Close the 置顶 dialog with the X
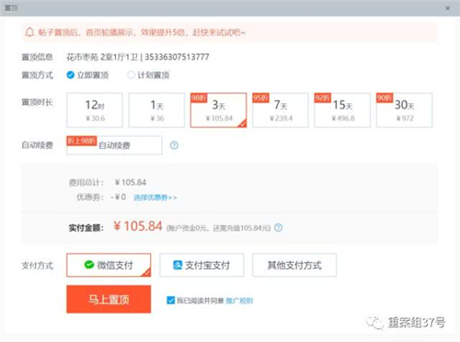 click(x=448, y=8)
